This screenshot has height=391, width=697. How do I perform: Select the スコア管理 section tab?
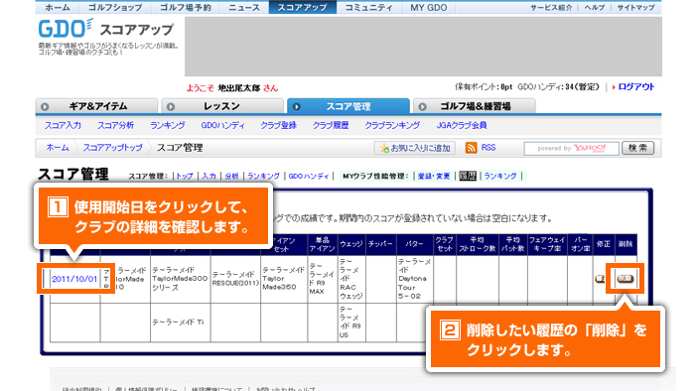tap(348, 106)
